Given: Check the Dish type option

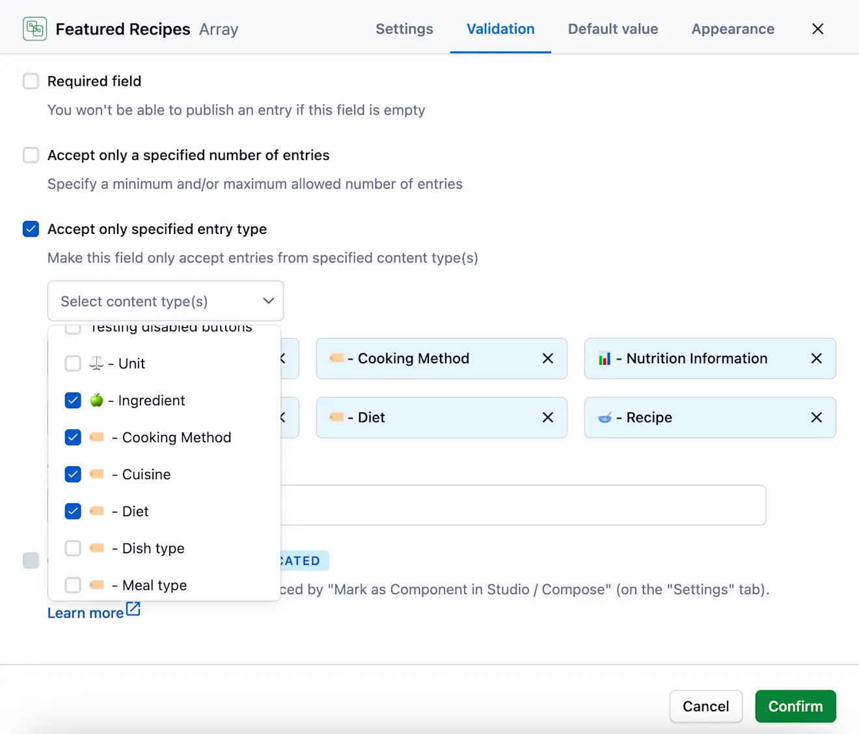Looking at the screenshot, I should click(x=73, y=549).
